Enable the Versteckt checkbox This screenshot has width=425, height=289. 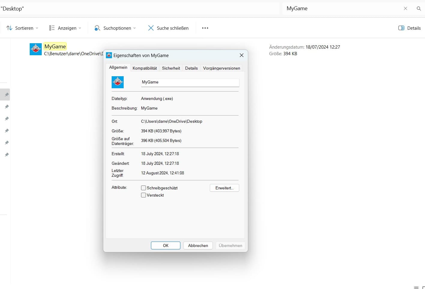[143, 195]
